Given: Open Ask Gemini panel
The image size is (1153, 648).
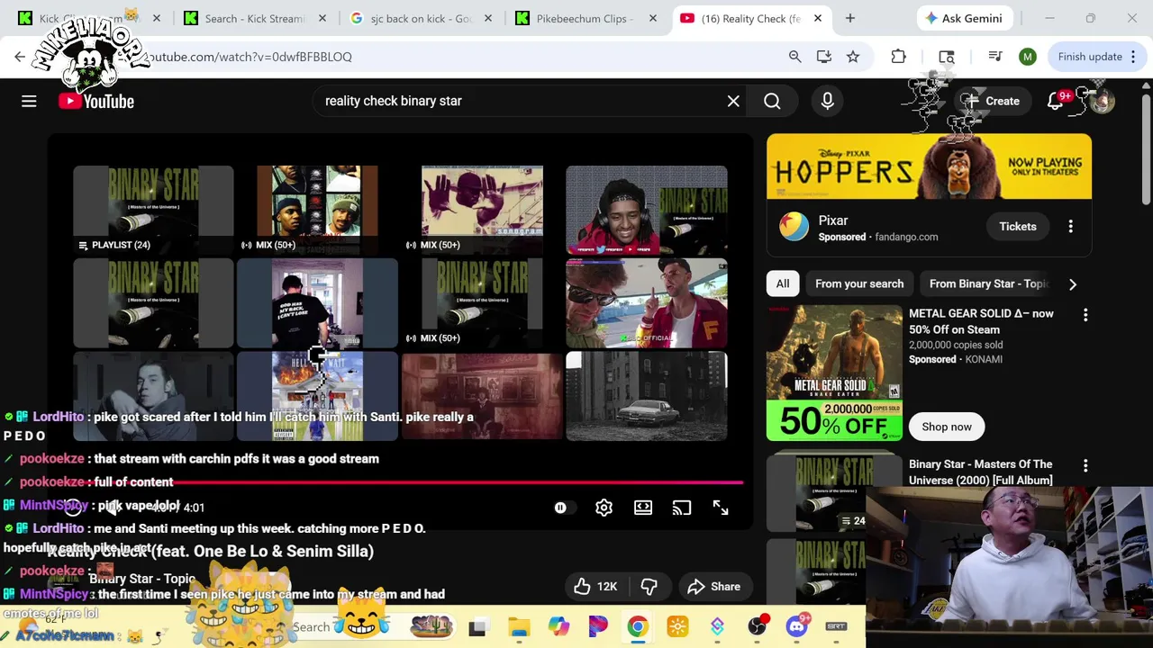Looking at the screenshot, I should [x=964, y=18].
